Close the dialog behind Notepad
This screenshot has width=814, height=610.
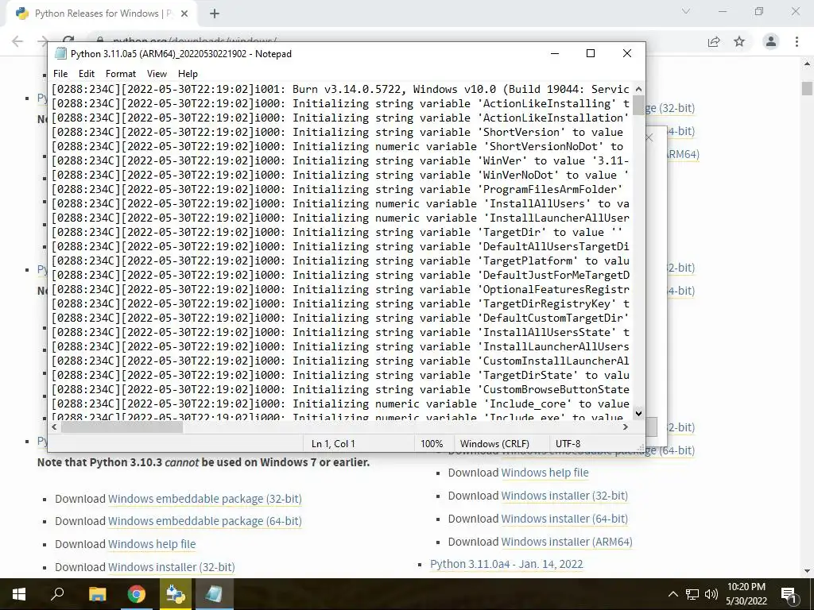649,137
